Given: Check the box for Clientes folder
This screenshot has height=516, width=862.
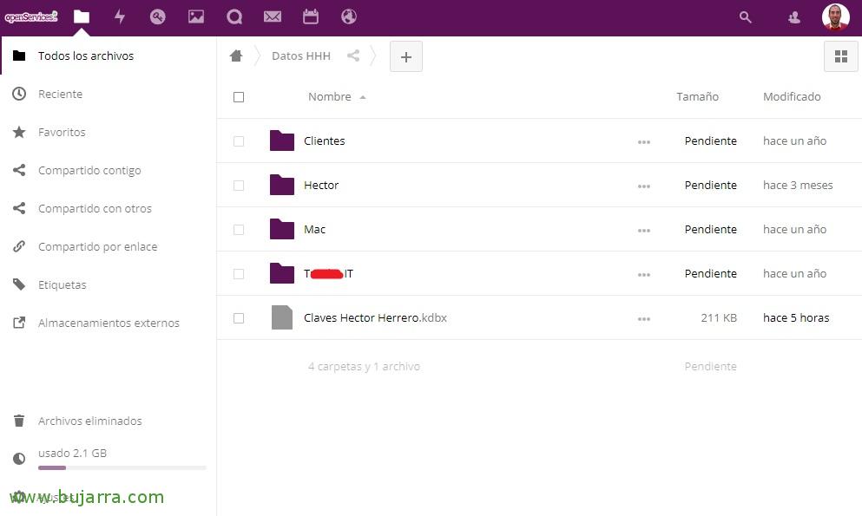Looking at the screenshot, I should click(x=239, y=141).
